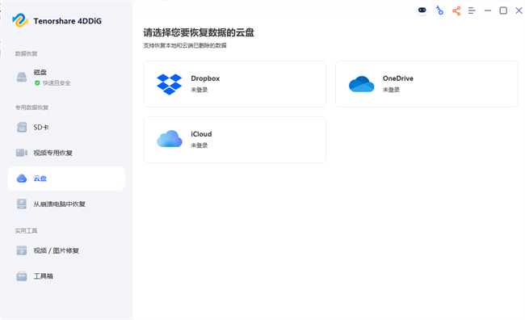Choose the OneDrive cloud drive card
This screenshot has width=525, height=320.
coord(426,84)
